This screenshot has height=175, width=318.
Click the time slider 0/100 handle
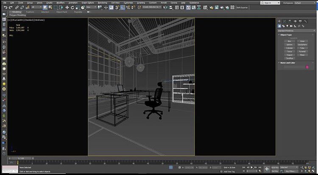point(21,158)
